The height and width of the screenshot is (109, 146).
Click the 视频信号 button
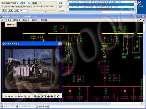coord(11,24)
